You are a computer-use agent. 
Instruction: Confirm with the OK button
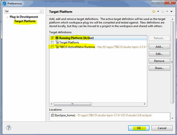pyautogui.click(x=139, y=128)
